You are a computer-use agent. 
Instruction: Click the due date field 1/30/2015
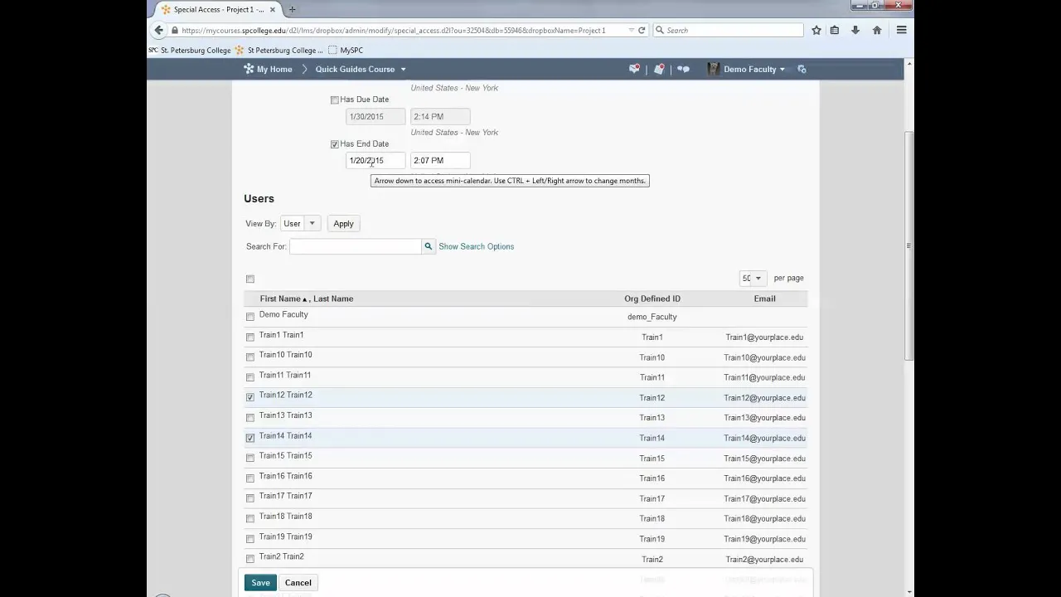pyautogui.click(x=375, y=116)
